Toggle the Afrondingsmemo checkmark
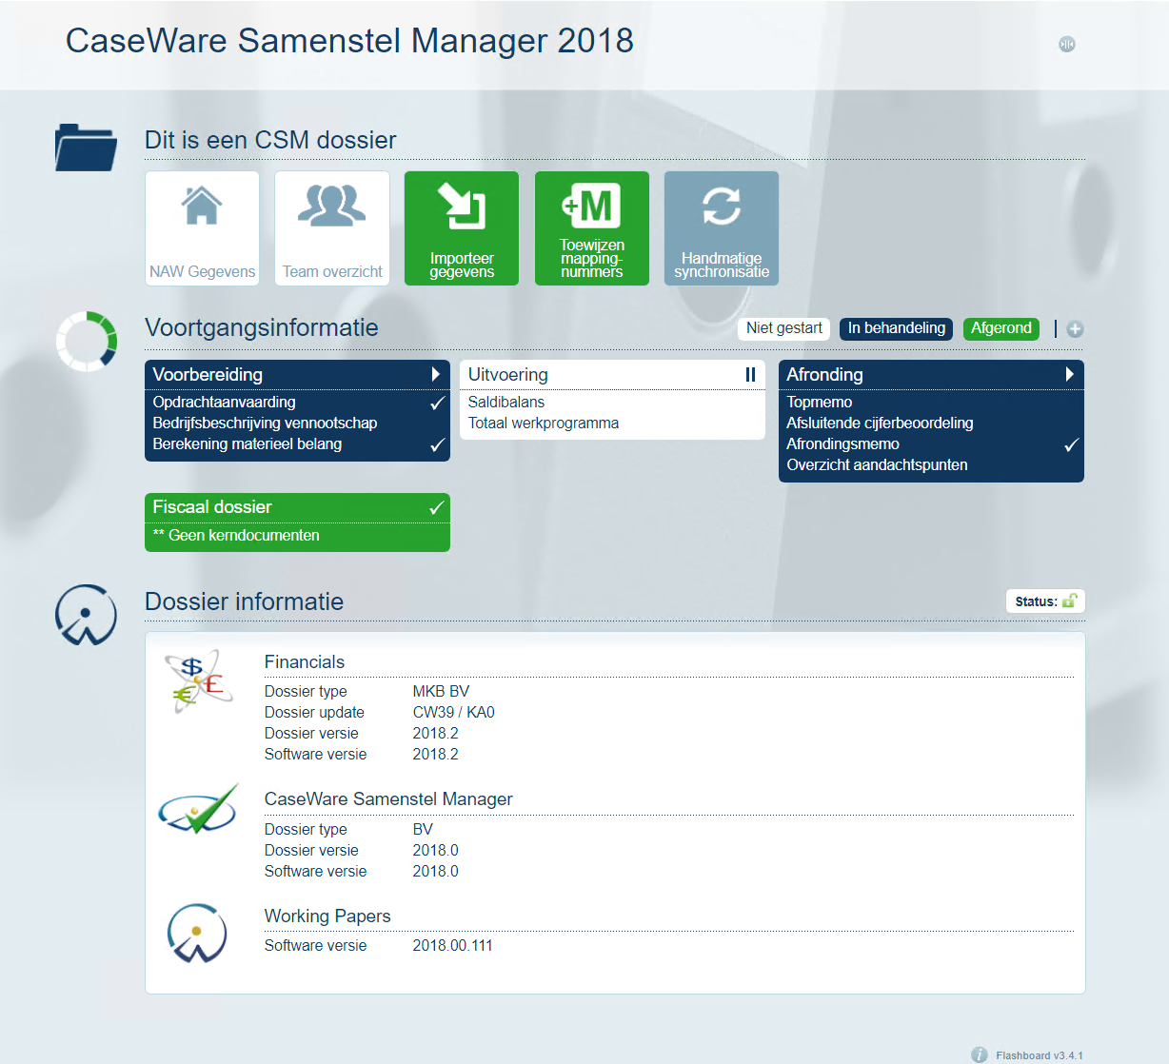Screen dimensions: 1169x1064 (1071, 444)
